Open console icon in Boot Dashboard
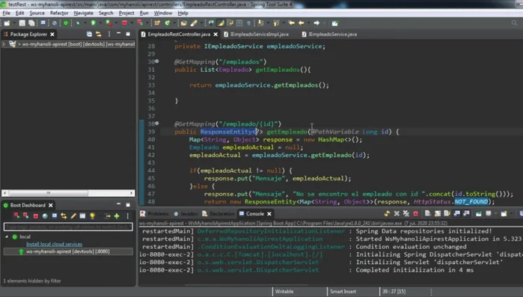 (55, 215)
